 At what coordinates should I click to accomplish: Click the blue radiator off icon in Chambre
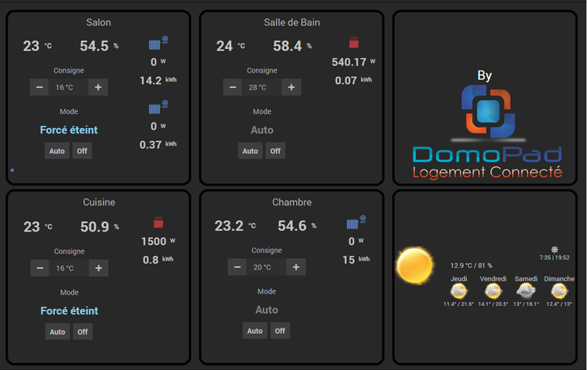pyautogui.click(x=356, y=223)
